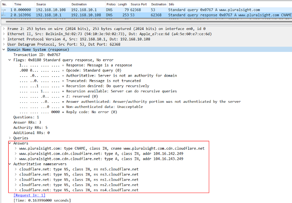Screen dimensions: 292x203
Task: Collapse the Answers node
Action: click(10, 143)
